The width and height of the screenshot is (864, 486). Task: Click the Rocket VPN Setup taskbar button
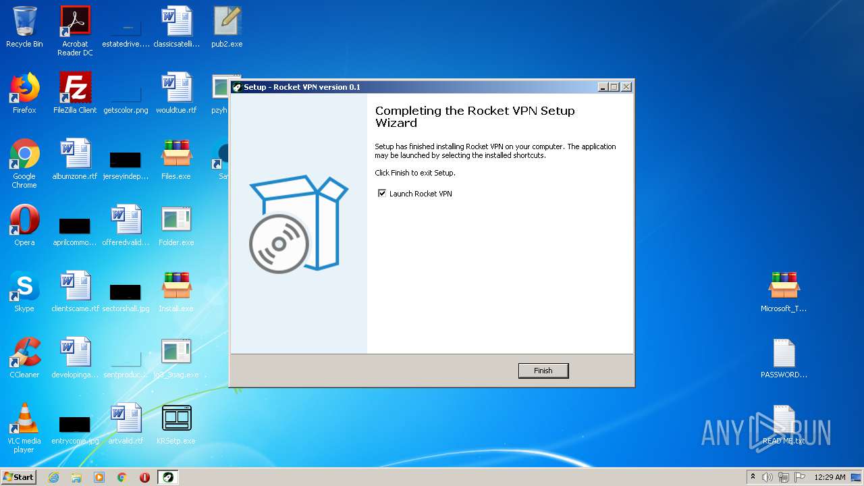(x=168, y=477)
